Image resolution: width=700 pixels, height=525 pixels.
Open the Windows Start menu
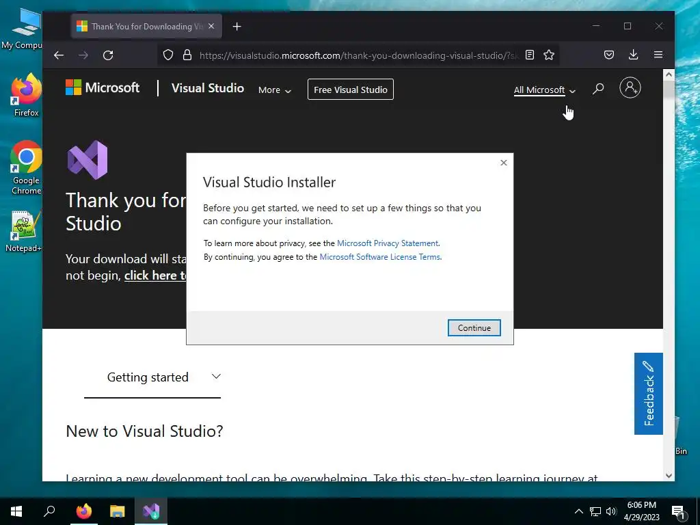(x=16, y=511)
